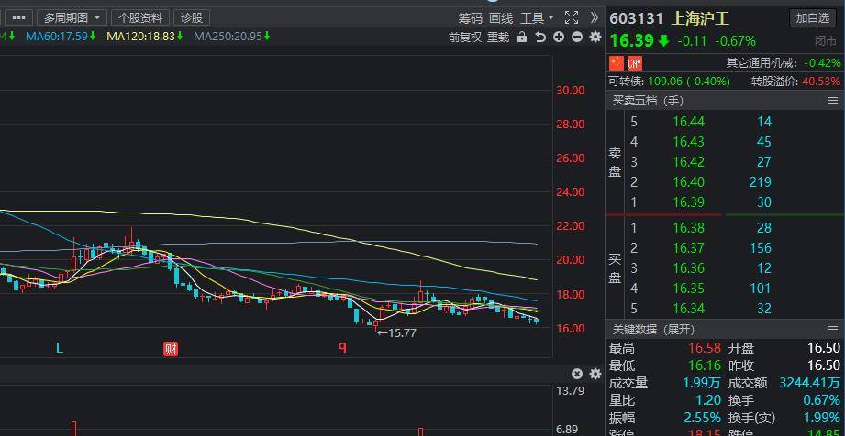The height and width of the screenshot is (436, 845).
Task: Click the lock chart icon
Action: (x=522, y=38)
